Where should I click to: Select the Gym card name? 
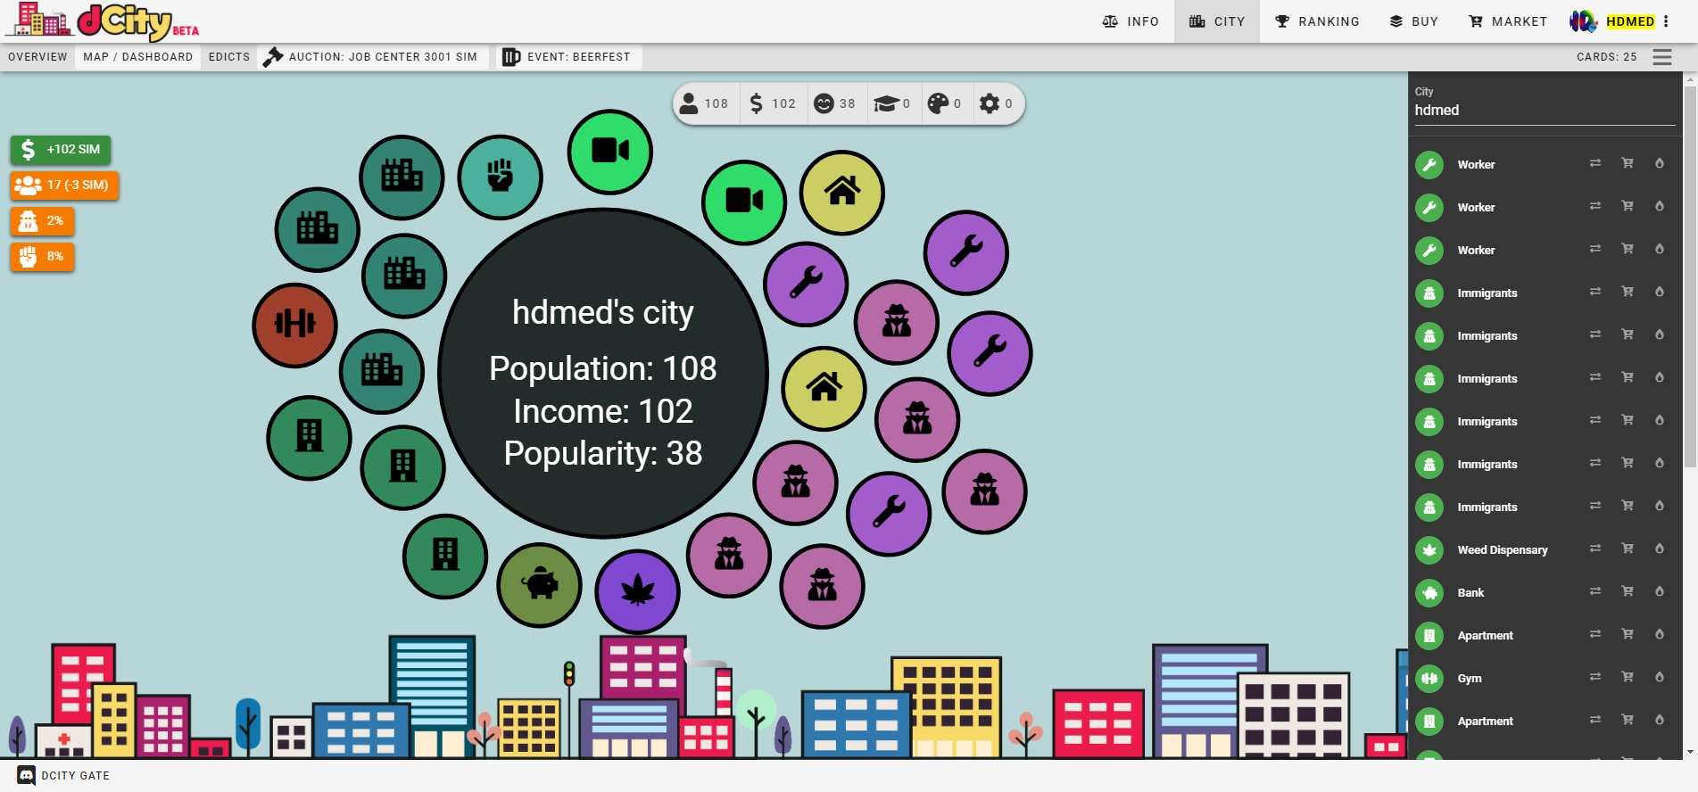tap(1470, 679)
